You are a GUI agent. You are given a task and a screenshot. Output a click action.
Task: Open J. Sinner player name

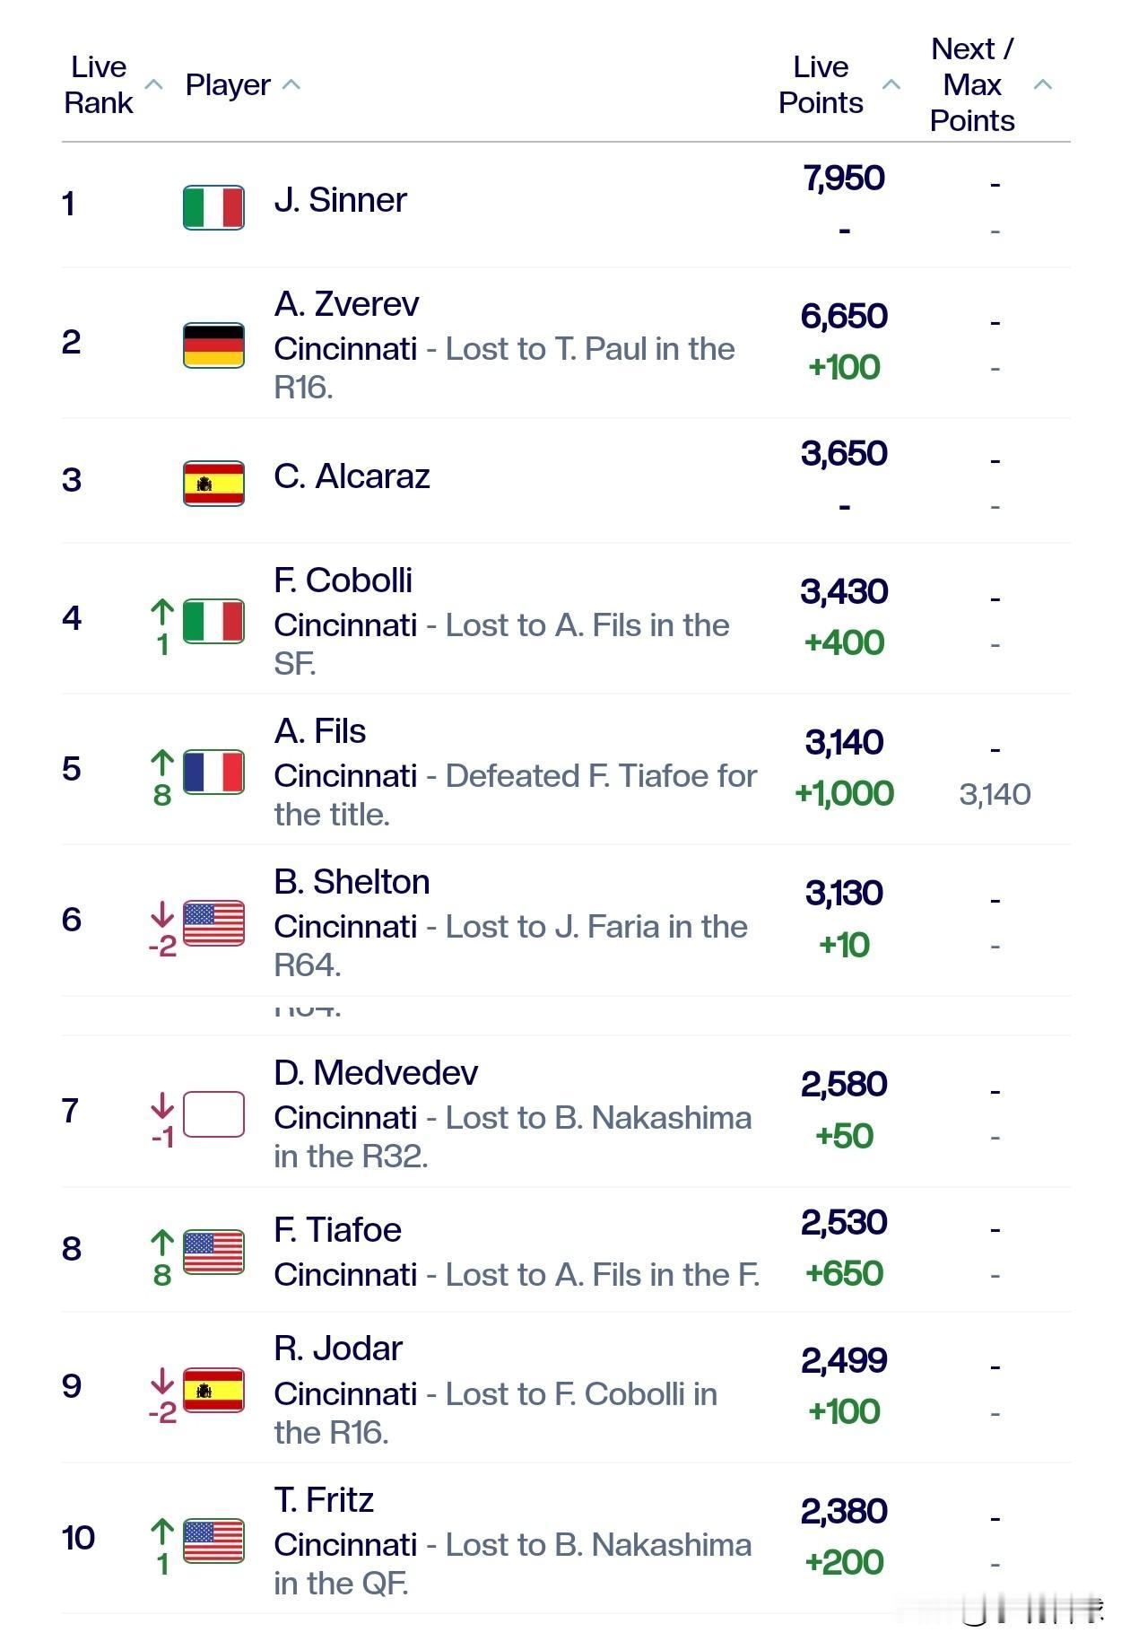[x=340, y=200]
